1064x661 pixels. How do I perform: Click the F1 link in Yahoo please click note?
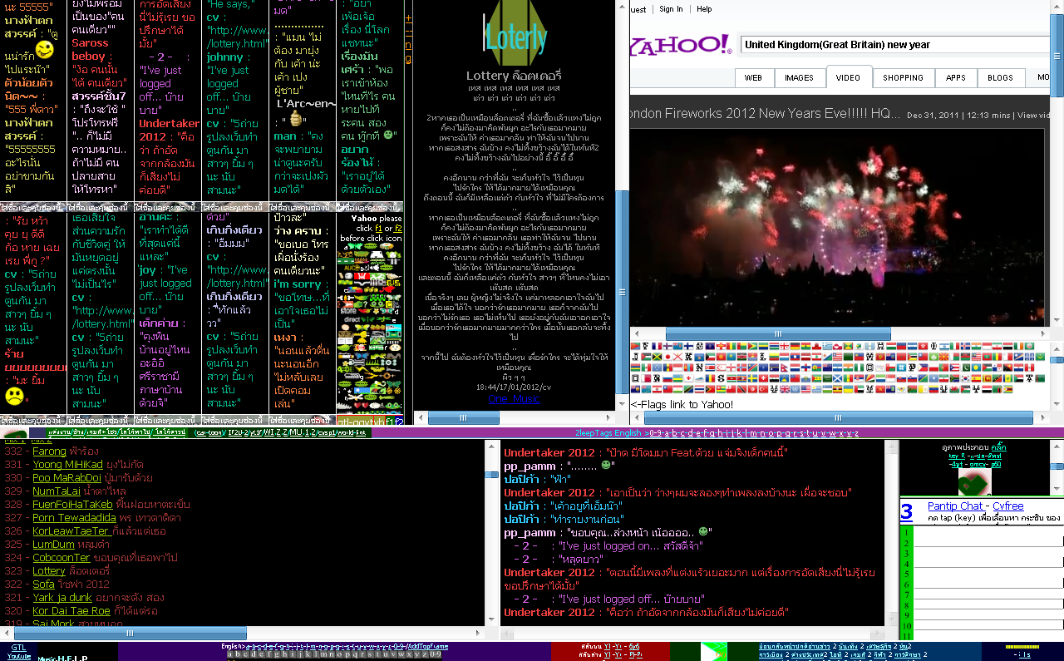[378, 228]
